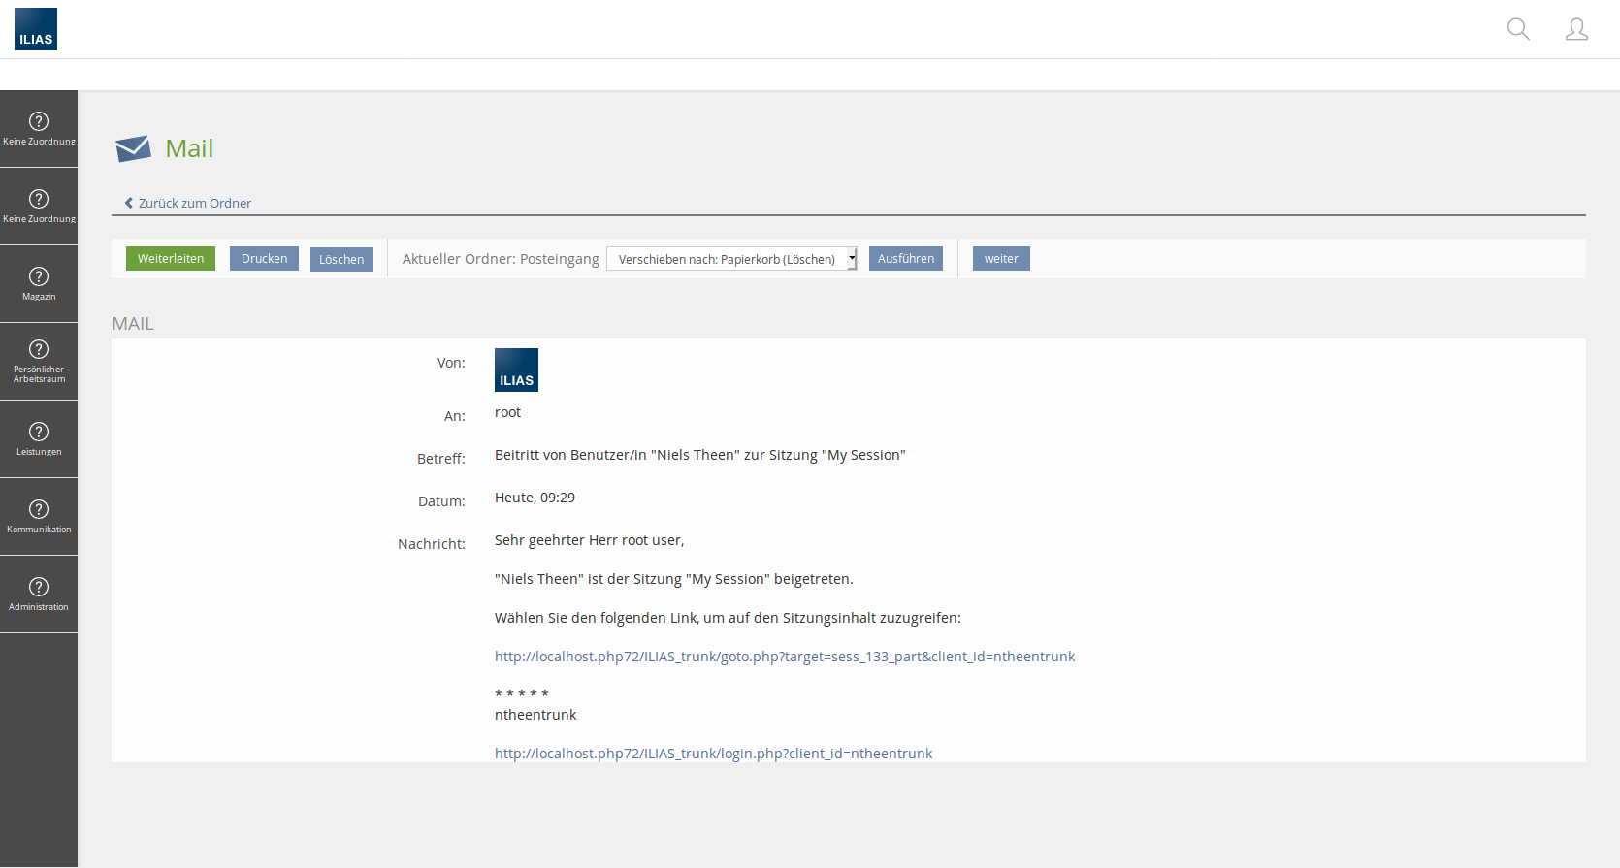Go to Administration in sidebar
The height and width of the screenshot is (868, 1620).
click(39, 594)
